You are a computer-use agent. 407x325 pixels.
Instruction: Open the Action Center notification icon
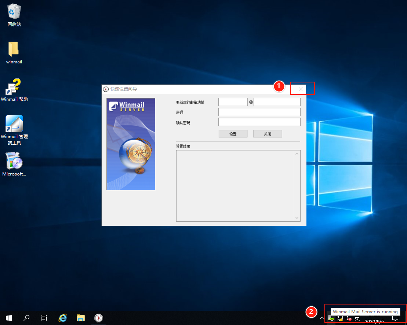coord(395,318)
